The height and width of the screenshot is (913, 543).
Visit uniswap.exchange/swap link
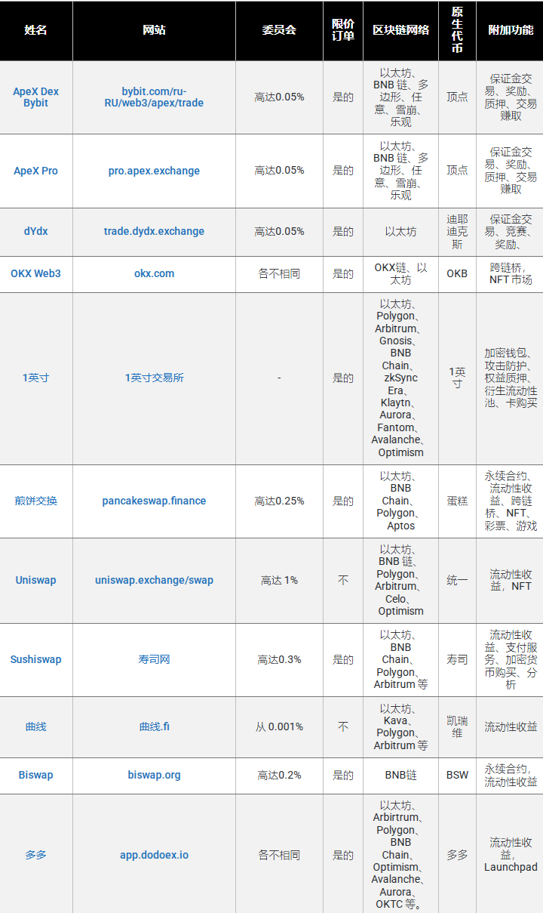pyautogui.click(x=154, y=580)
